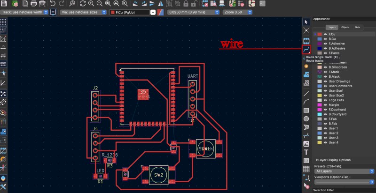The height and width of the screenshot is (193, 376).
Task: Click the Zoom In icon
Action: coord(91,3)
